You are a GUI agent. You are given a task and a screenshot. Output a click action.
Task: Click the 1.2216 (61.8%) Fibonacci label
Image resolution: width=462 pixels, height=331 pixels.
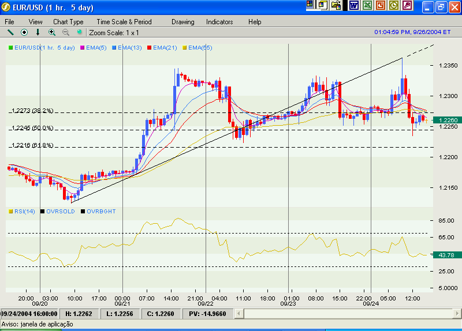[x=32, y=145]
